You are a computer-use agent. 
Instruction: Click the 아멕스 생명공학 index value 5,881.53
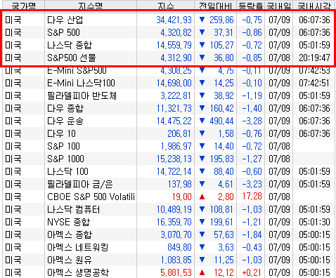pos(176,272)
